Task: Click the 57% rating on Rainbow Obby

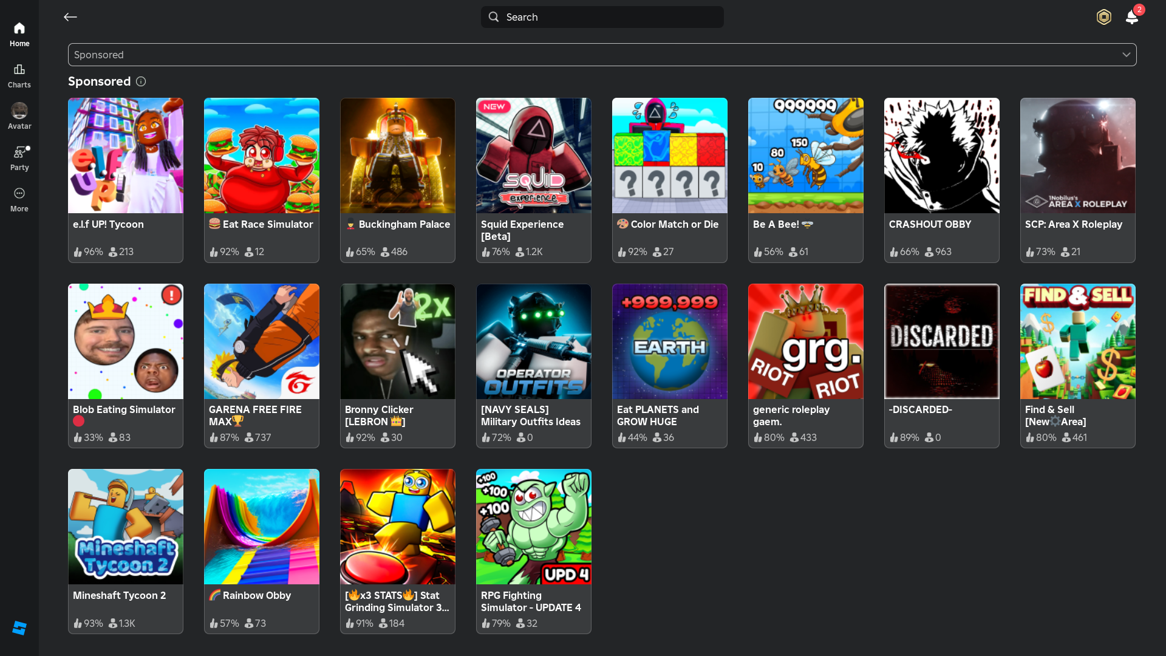Action: (224, 623)
